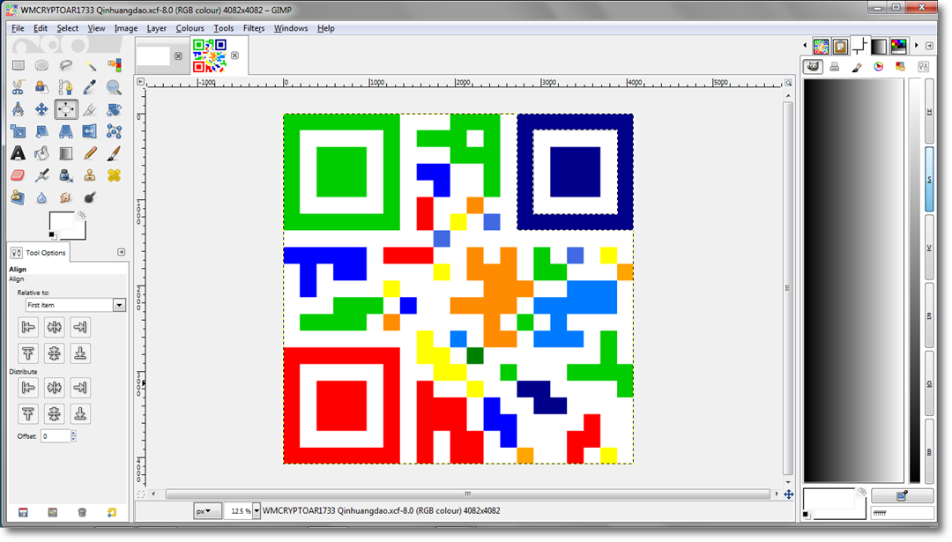Select the Crop knife tool
The height and width of the screenshot is (542, 952).
point(90,109)
